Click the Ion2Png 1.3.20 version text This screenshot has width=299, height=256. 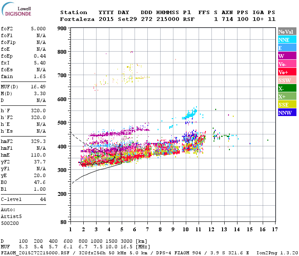[x=277, y=253]
